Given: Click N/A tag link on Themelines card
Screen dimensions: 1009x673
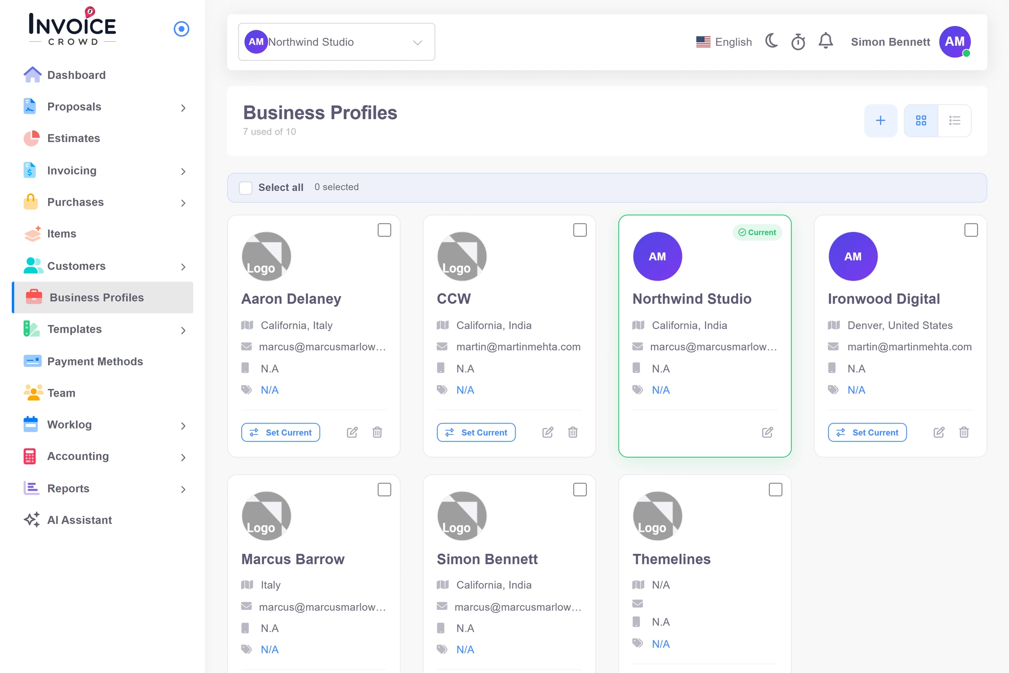Looking at the screenshot, I should 661,644.
